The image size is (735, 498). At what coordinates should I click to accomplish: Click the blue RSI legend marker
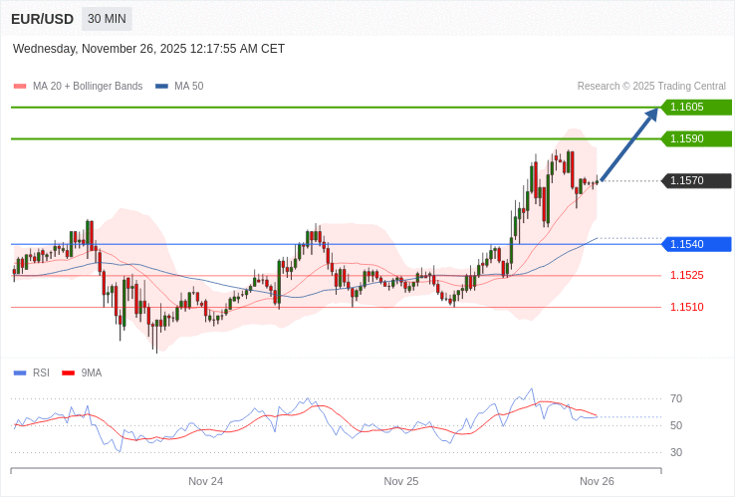[20, 373]
